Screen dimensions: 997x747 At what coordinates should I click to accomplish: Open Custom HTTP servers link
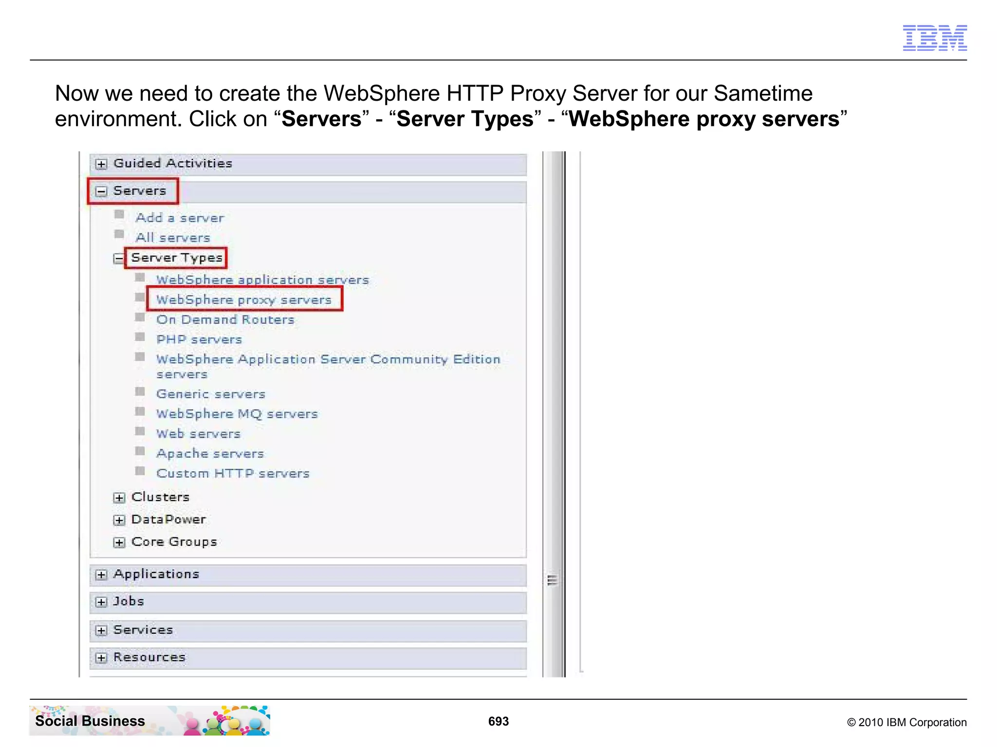click(233, 474)
